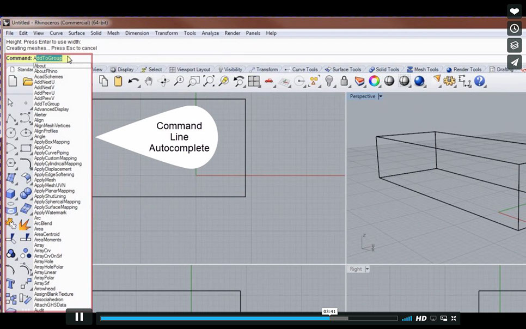Open the Curve menu
This screenshot has height=329, width=526.
pyautogui.click(x=56, y=33)
